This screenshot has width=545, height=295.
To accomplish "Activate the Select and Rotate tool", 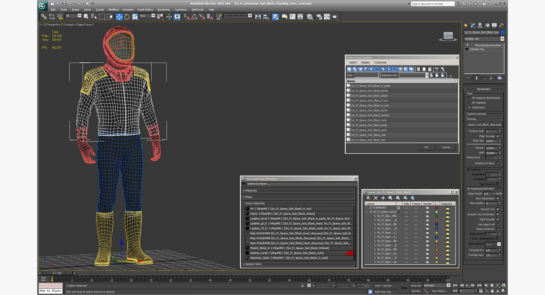I will (127, 17).
